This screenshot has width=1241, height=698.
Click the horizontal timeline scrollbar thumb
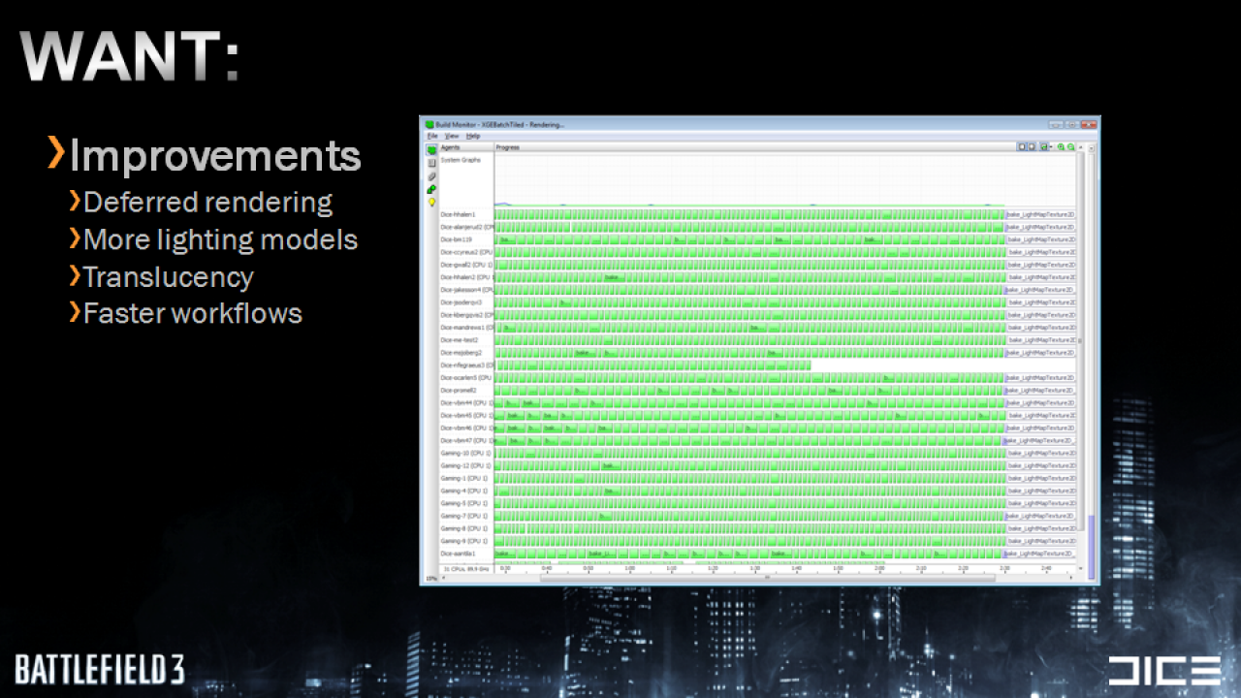(x=767, y=578)
